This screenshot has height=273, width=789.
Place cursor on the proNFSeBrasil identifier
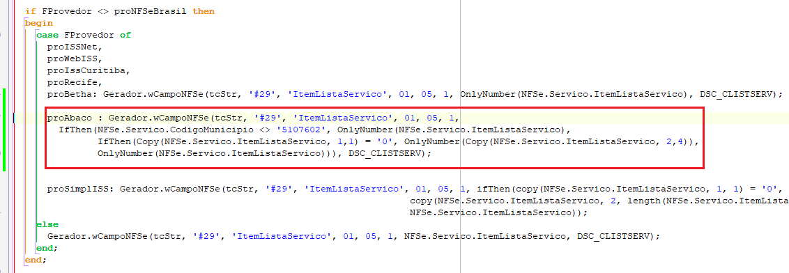click(x=151, y=11)
